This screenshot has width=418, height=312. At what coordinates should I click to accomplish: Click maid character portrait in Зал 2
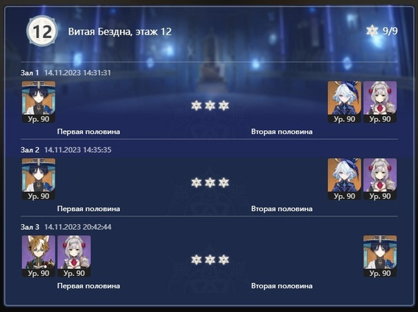[x=380, y=179]
